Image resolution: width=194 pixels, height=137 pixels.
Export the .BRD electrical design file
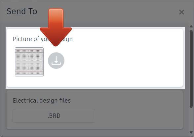[54, 116]
